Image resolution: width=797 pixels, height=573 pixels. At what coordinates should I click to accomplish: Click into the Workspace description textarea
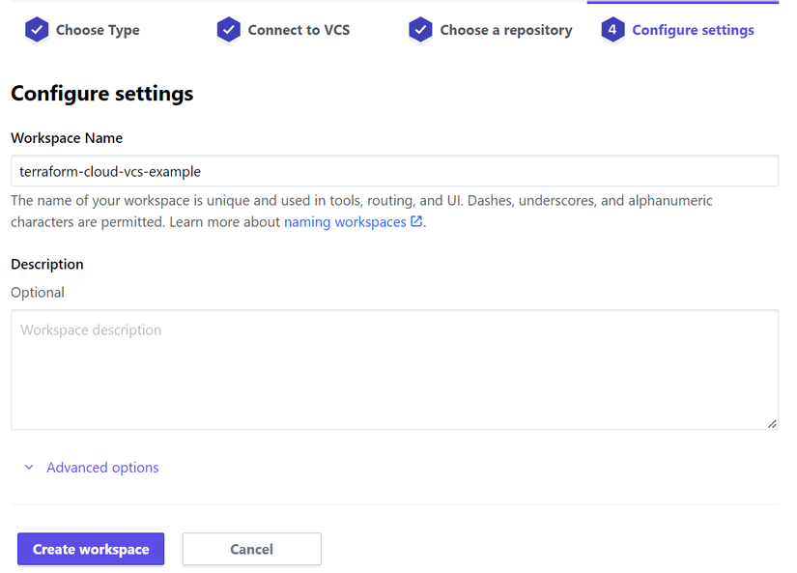(x=394, y=369)
